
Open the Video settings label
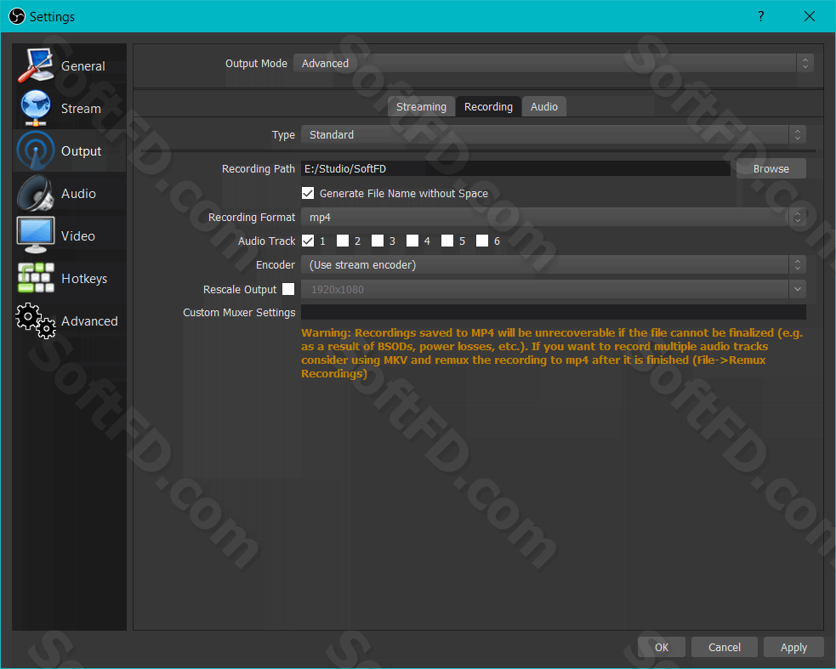pos(78,235)
